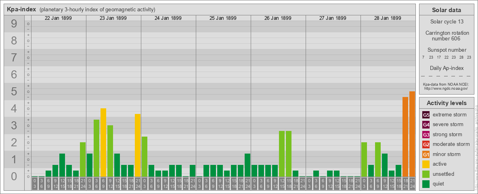This screenshot has width=478, height=194.
Task: Click the light green 21-24 bar on 22 Jan
Action: [x=83, y=160]
